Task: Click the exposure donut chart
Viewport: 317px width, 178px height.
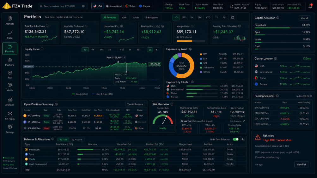Action: point(181,65)
